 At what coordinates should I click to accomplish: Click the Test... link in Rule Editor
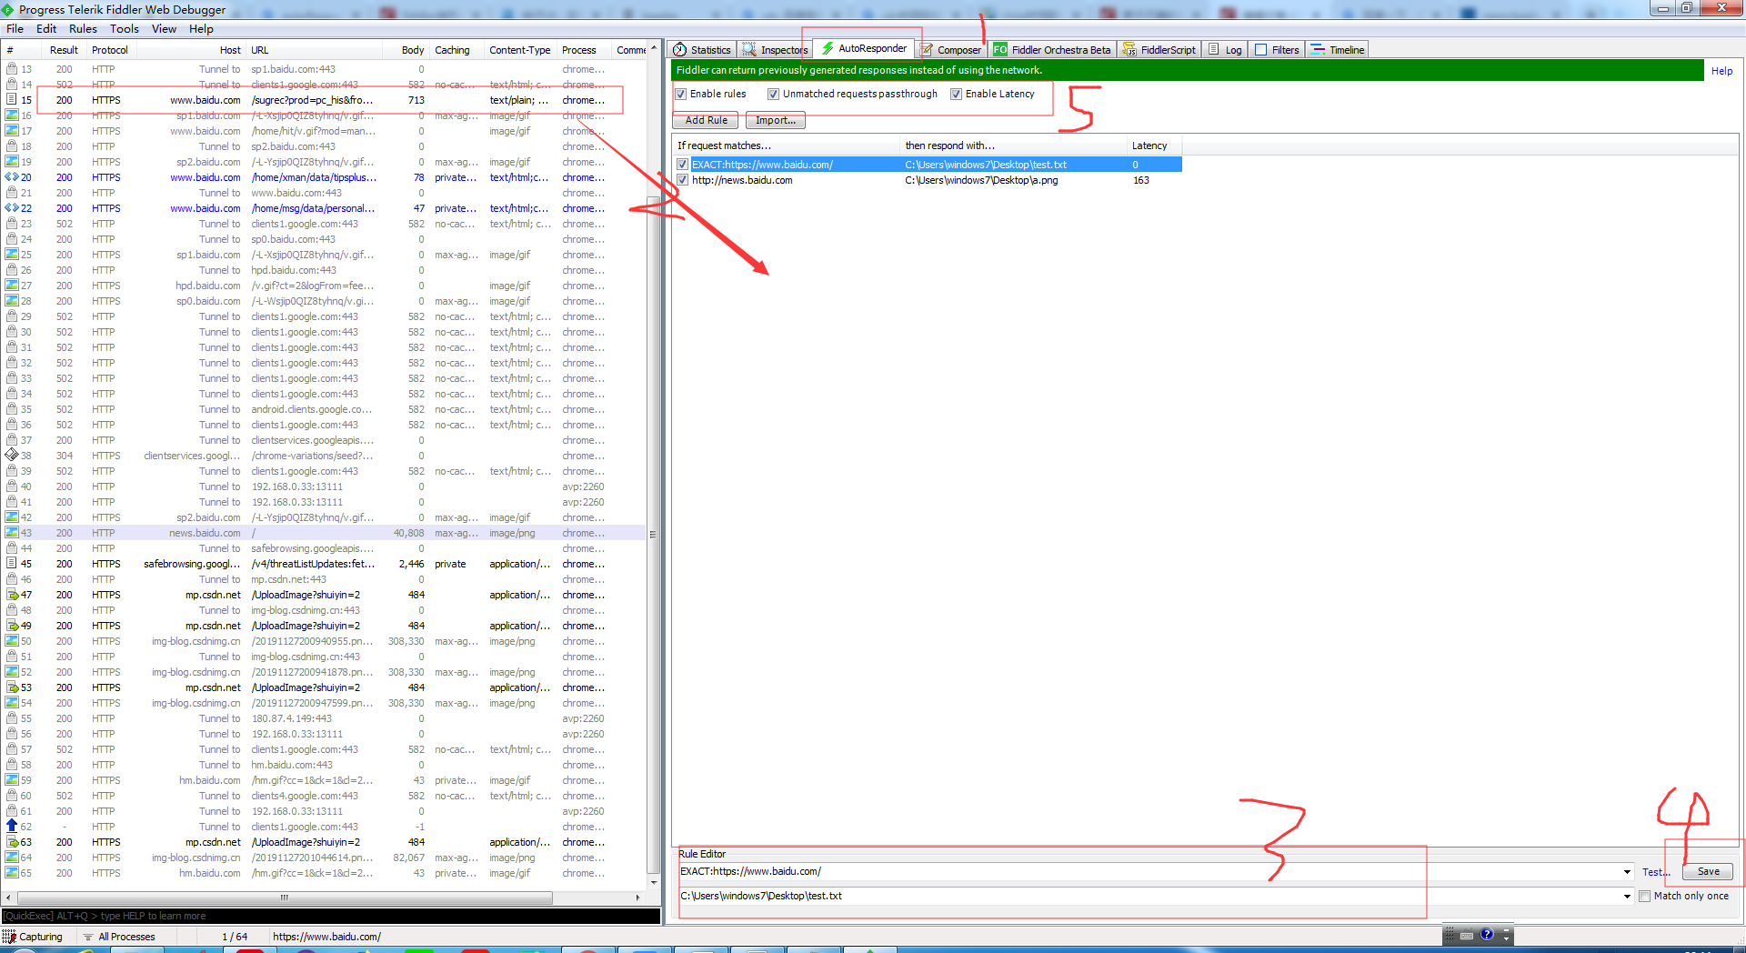tap(1655, 871)
